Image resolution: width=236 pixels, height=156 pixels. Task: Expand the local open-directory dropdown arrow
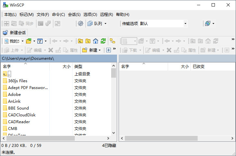point(34,41)
